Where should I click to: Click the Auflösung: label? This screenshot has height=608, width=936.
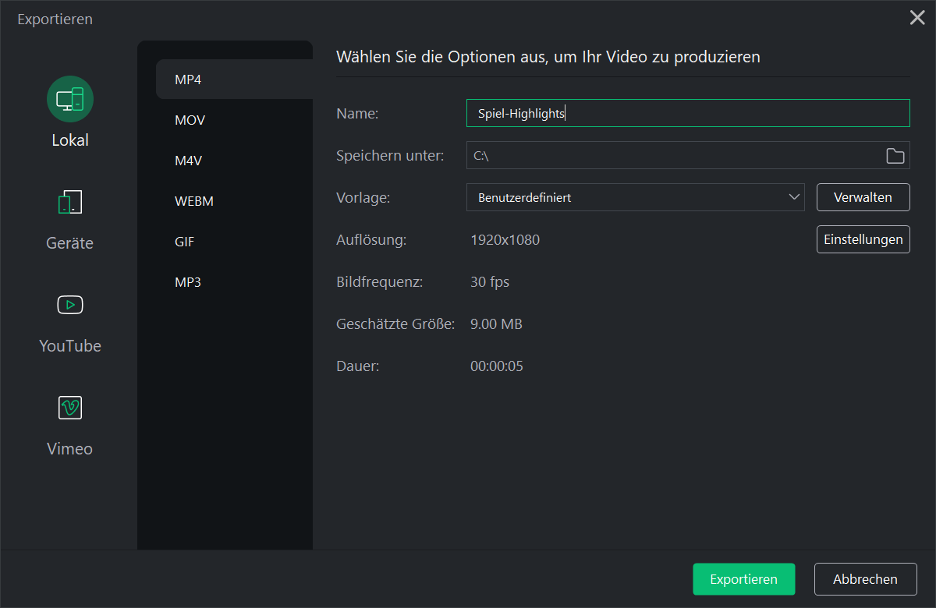click(371, 240)
